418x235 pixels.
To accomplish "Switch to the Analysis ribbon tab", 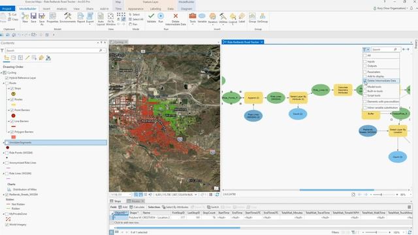I will pyautogui.click(x=61, y=8).
